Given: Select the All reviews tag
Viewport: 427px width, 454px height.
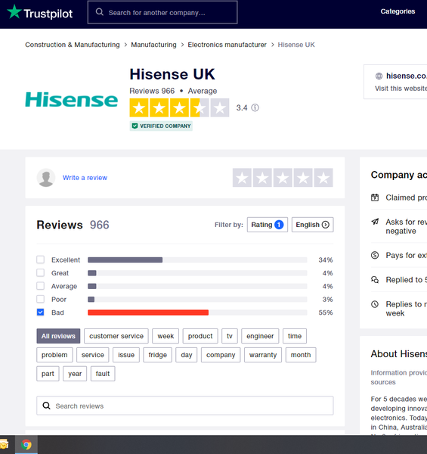Looking at the screenshot, I should [x=58, y=336].
